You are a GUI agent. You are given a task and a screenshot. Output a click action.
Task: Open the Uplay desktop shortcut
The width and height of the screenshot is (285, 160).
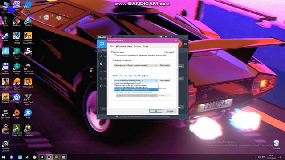(17, 99)
